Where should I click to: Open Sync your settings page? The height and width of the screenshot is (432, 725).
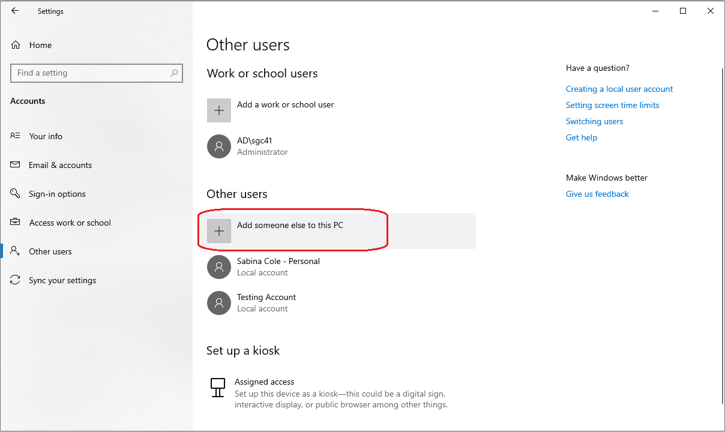(x=62, y=280)
